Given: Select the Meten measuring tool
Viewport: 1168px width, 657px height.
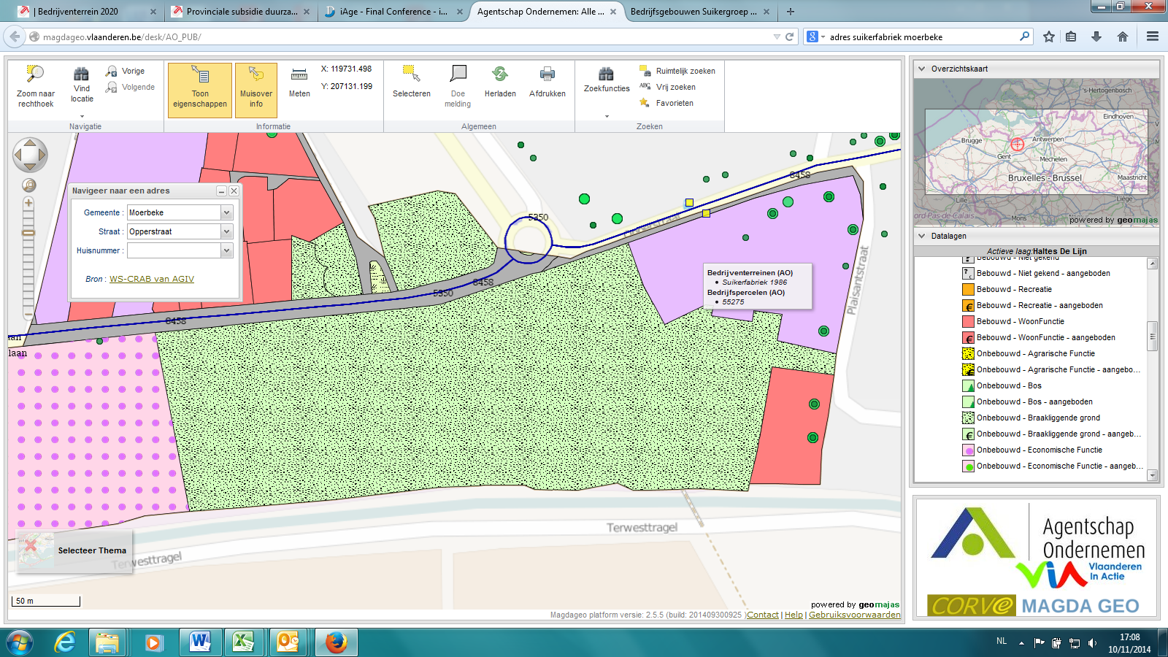Looking at the screenshot, I should (x=299, y=82).
